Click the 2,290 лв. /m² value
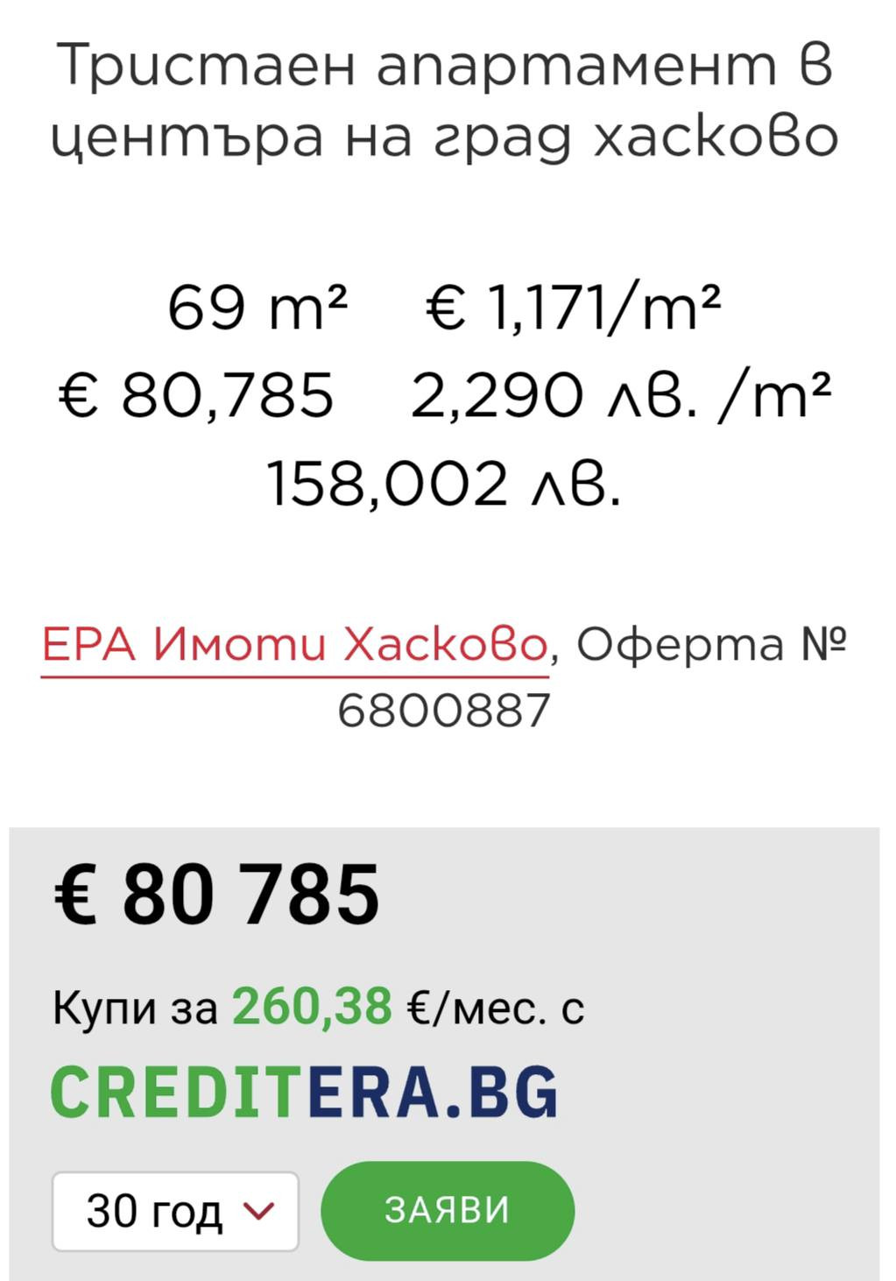 [x=619, y=394]
